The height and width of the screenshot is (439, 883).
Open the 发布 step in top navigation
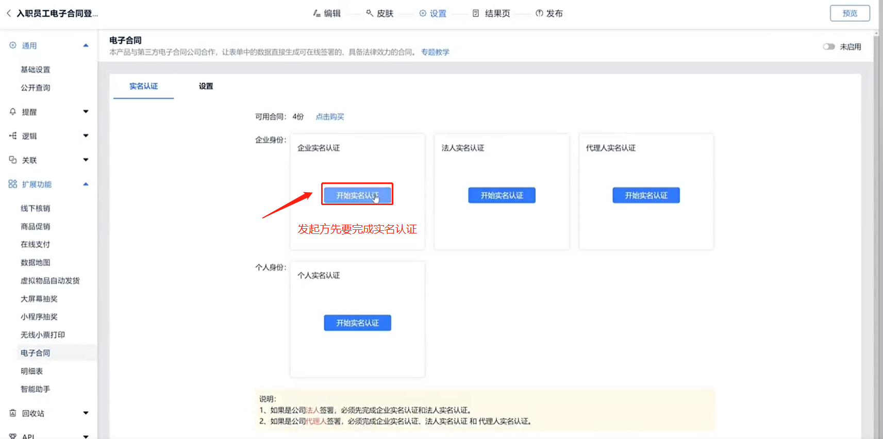click(x=549, y=13)
